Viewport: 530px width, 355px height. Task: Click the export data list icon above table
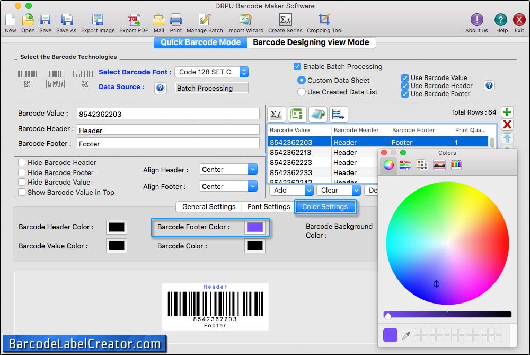pos(338,115)
